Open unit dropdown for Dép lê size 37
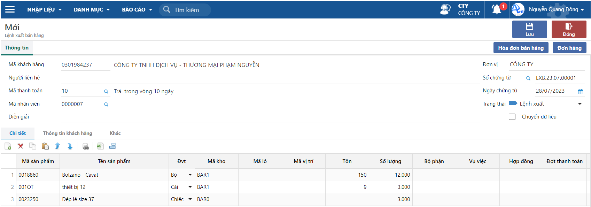The width and height of the screenshot is (591, 207). tap(190, 199)
